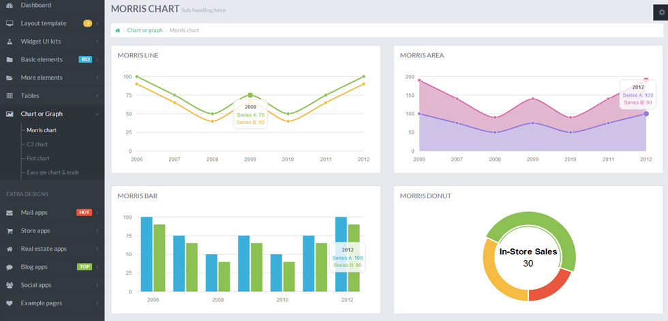Select Flot chart in sidebar
668x321 pixels.
(x=38, y=158)
